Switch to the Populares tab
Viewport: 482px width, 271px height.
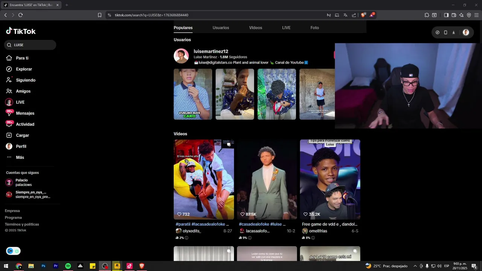pyautogui.click(x=183, y=27)
